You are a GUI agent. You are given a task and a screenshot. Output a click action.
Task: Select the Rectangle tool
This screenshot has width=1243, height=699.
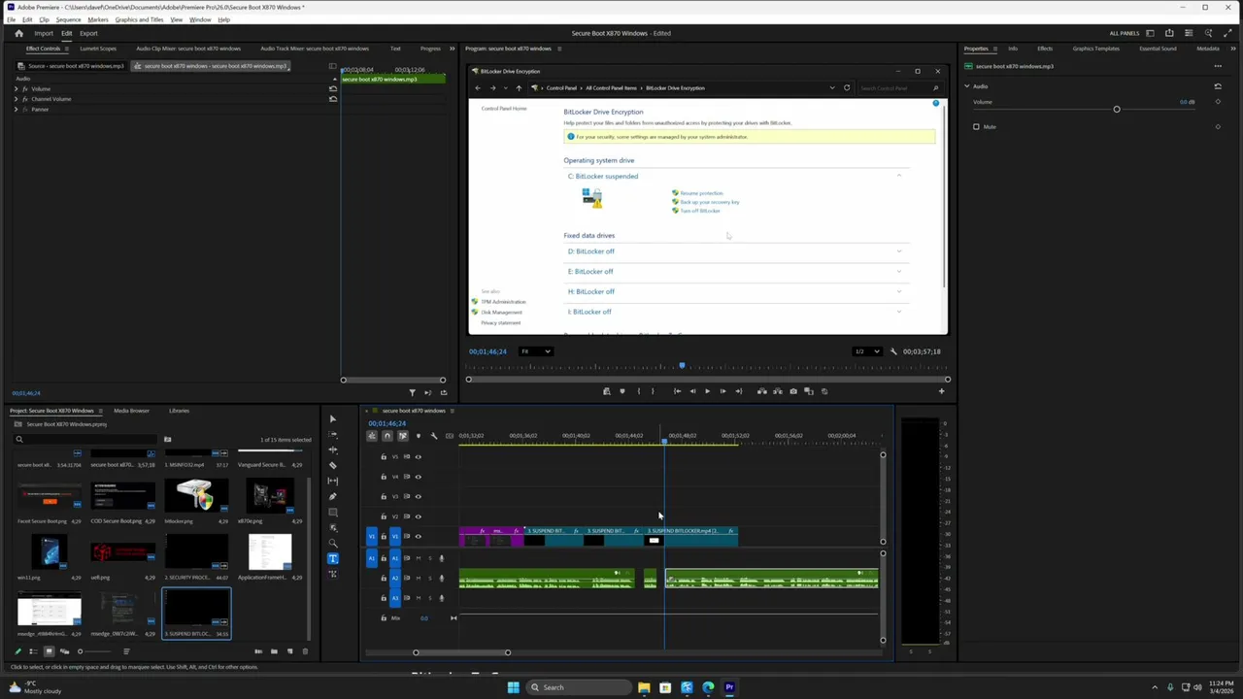(x=333, y=512)
